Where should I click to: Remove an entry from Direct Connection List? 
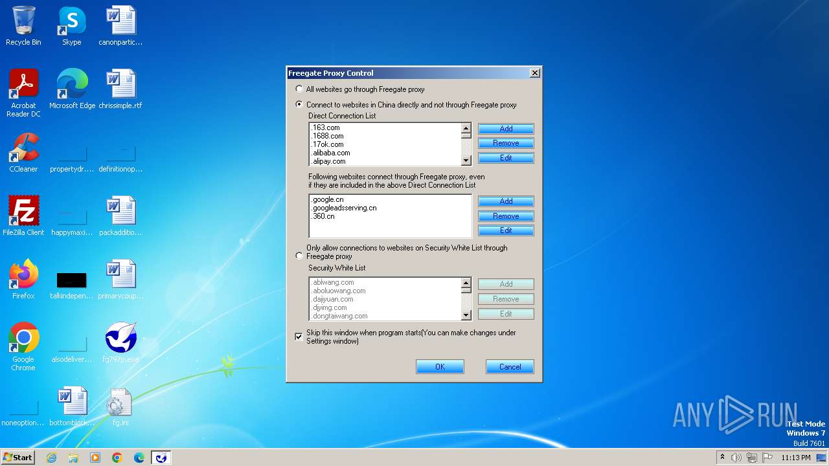[506, 143]
